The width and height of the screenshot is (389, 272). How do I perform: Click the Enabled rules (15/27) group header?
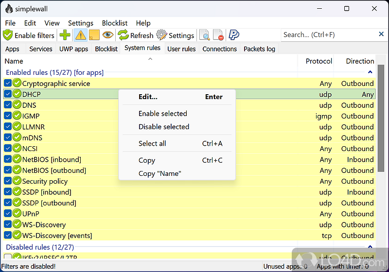[55, 72]
